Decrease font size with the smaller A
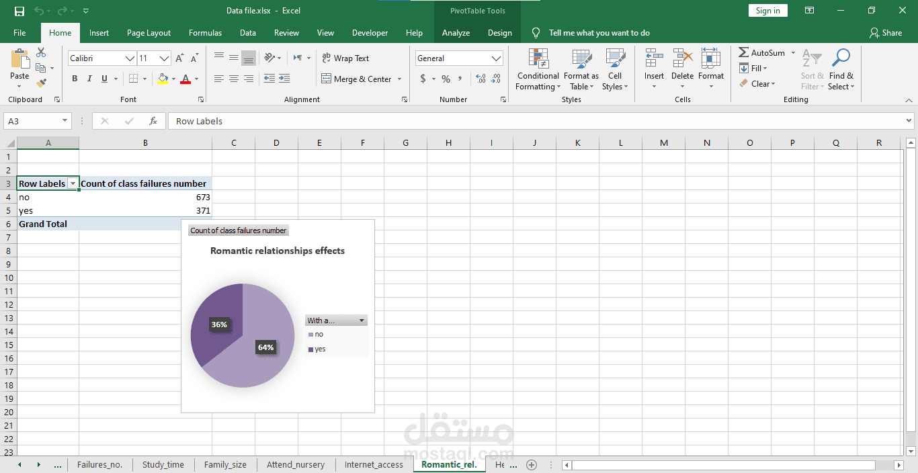Viewport: 918px width, 473px height. 194,58
